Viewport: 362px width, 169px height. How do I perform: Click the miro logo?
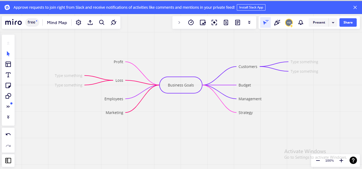coord(13,22)
